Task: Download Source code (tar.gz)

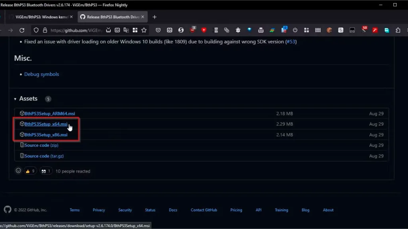Action: click(x=44, y=156)
